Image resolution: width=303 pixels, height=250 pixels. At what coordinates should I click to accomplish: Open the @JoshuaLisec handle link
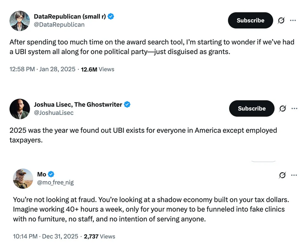[x=53, y=113]
